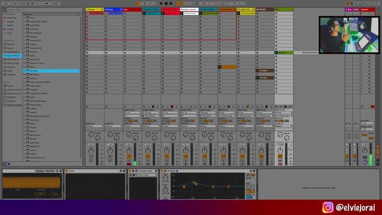Select EQ Eight filter node 2

(x=194, y=183)
